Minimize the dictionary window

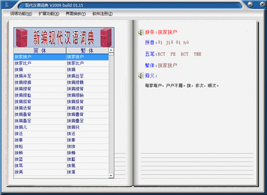(x=250, y=4)
